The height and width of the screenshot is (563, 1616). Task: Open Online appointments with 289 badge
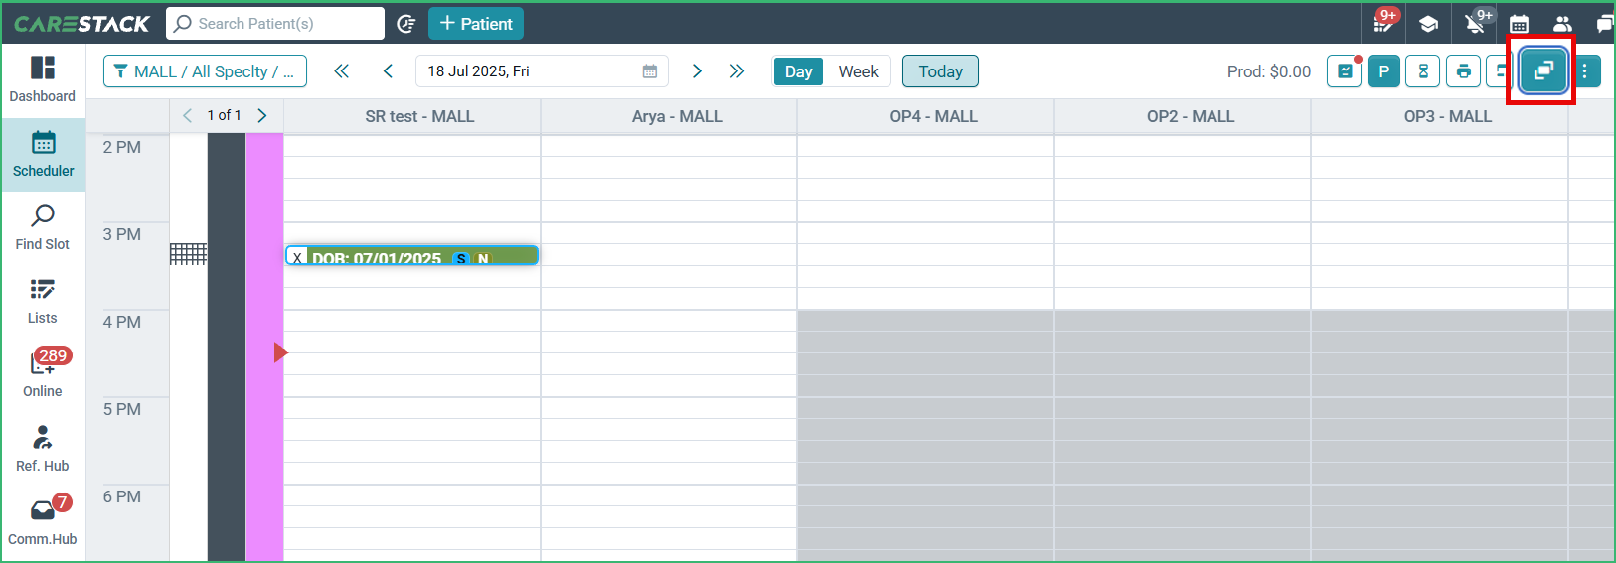click(x=43, y=373)
